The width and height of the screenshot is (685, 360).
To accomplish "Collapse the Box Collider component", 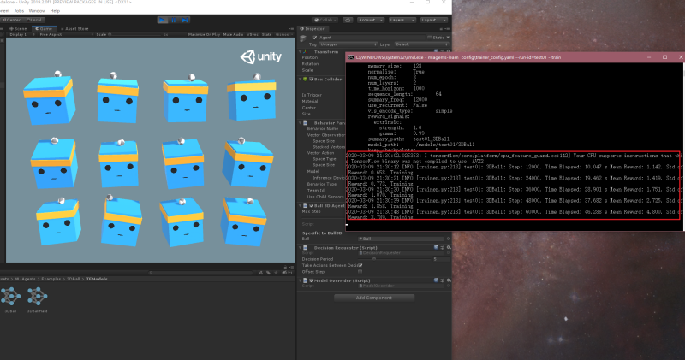I will pyautogui.click(x=301, y=79).
